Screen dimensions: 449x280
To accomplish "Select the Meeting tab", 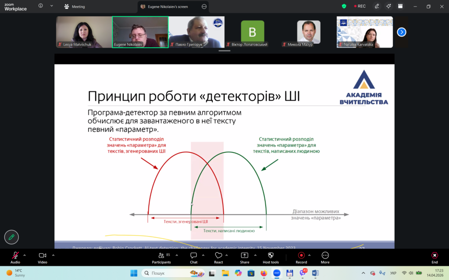I will tap(75, 7).
